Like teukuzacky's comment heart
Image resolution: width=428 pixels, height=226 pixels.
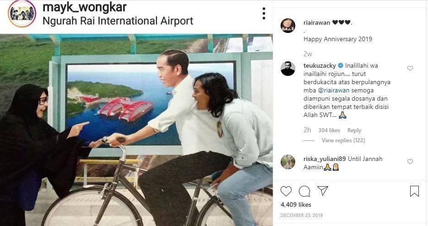click(410, 68)
